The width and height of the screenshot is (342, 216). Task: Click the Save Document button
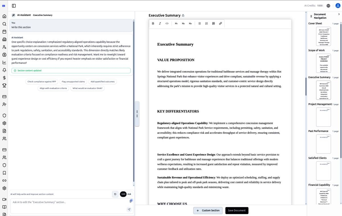click(x=237, y=211)
